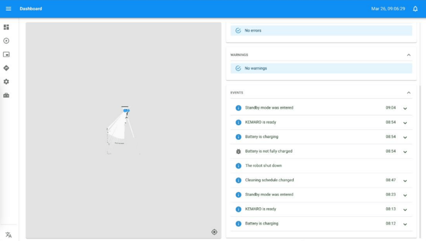Click the right panel vertical scrollbar
The width and height of the screenshot is (426, 241).
pos(420,162)
